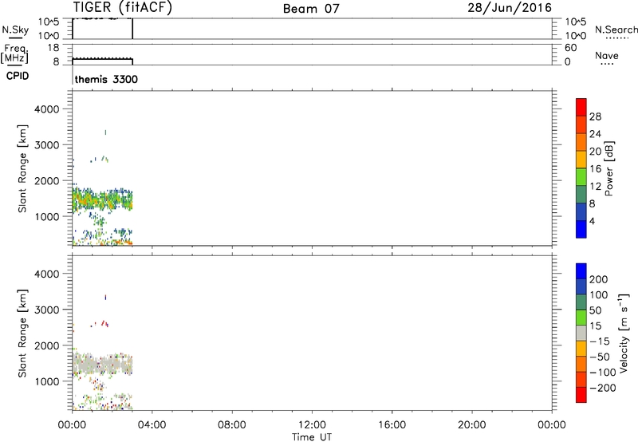Click the 2000 tick on power panel
Image resolution: width=638 pixels, height=442 pixels.
[47, 181]
